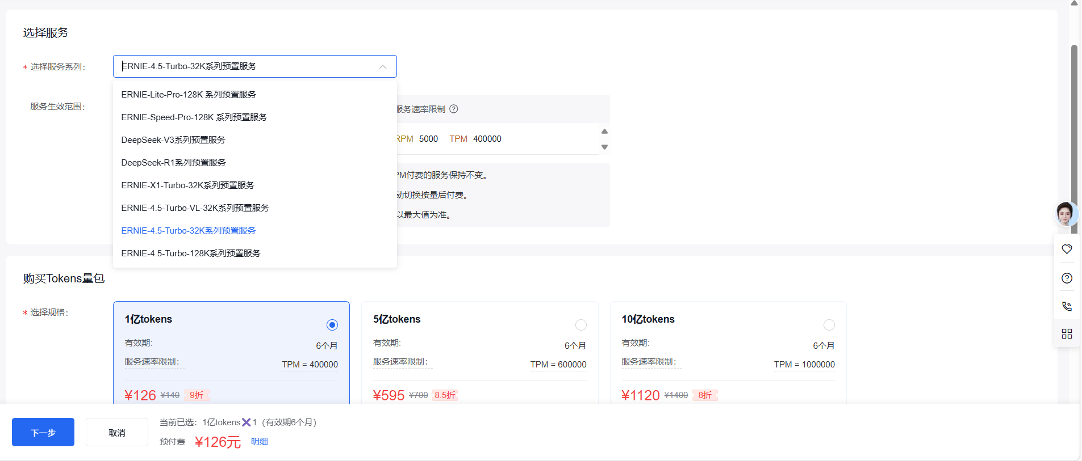
Task: Open the grid apps icon in sidebar
Action: 1067,334
